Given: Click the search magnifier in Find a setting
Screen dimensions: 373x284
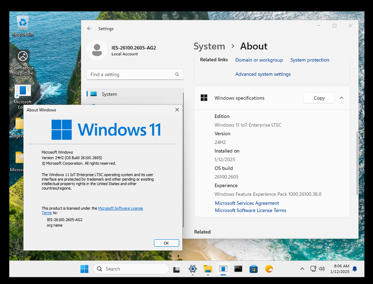Looking at the screenshot, I should click(x=177, y=74).
